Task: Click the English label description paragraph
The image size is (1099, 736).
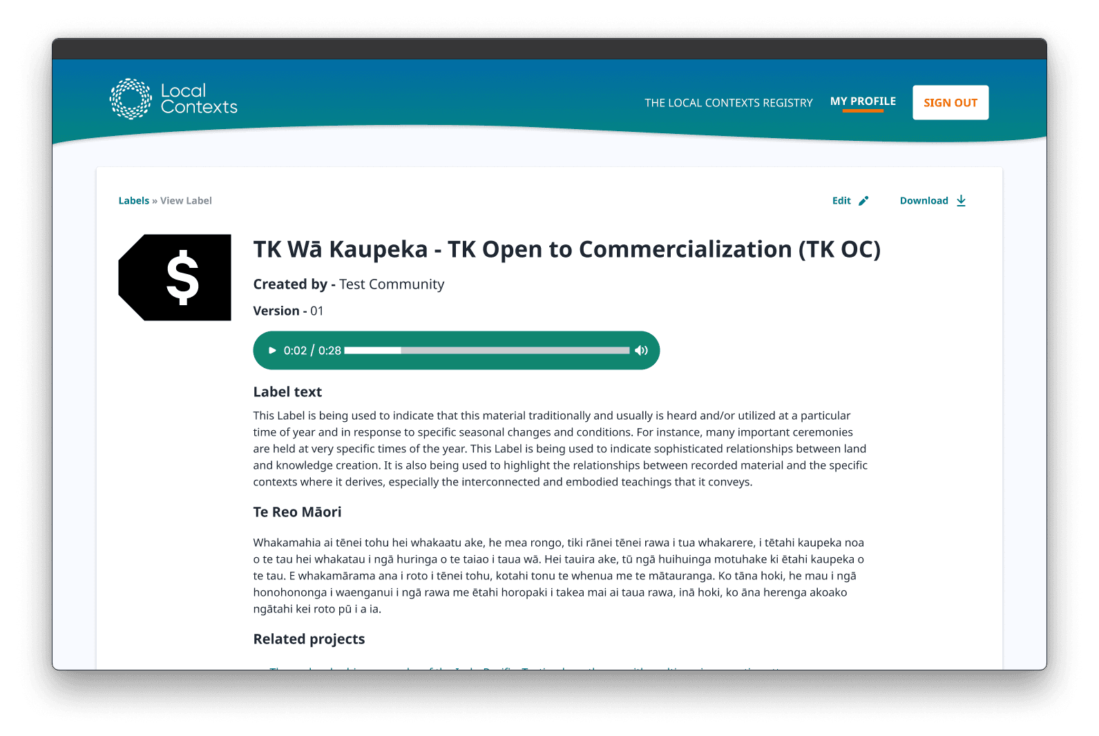Action: point(560,449)
